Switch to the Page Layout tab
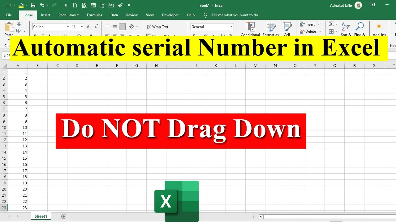396x222 pixels. click(68, 15)
